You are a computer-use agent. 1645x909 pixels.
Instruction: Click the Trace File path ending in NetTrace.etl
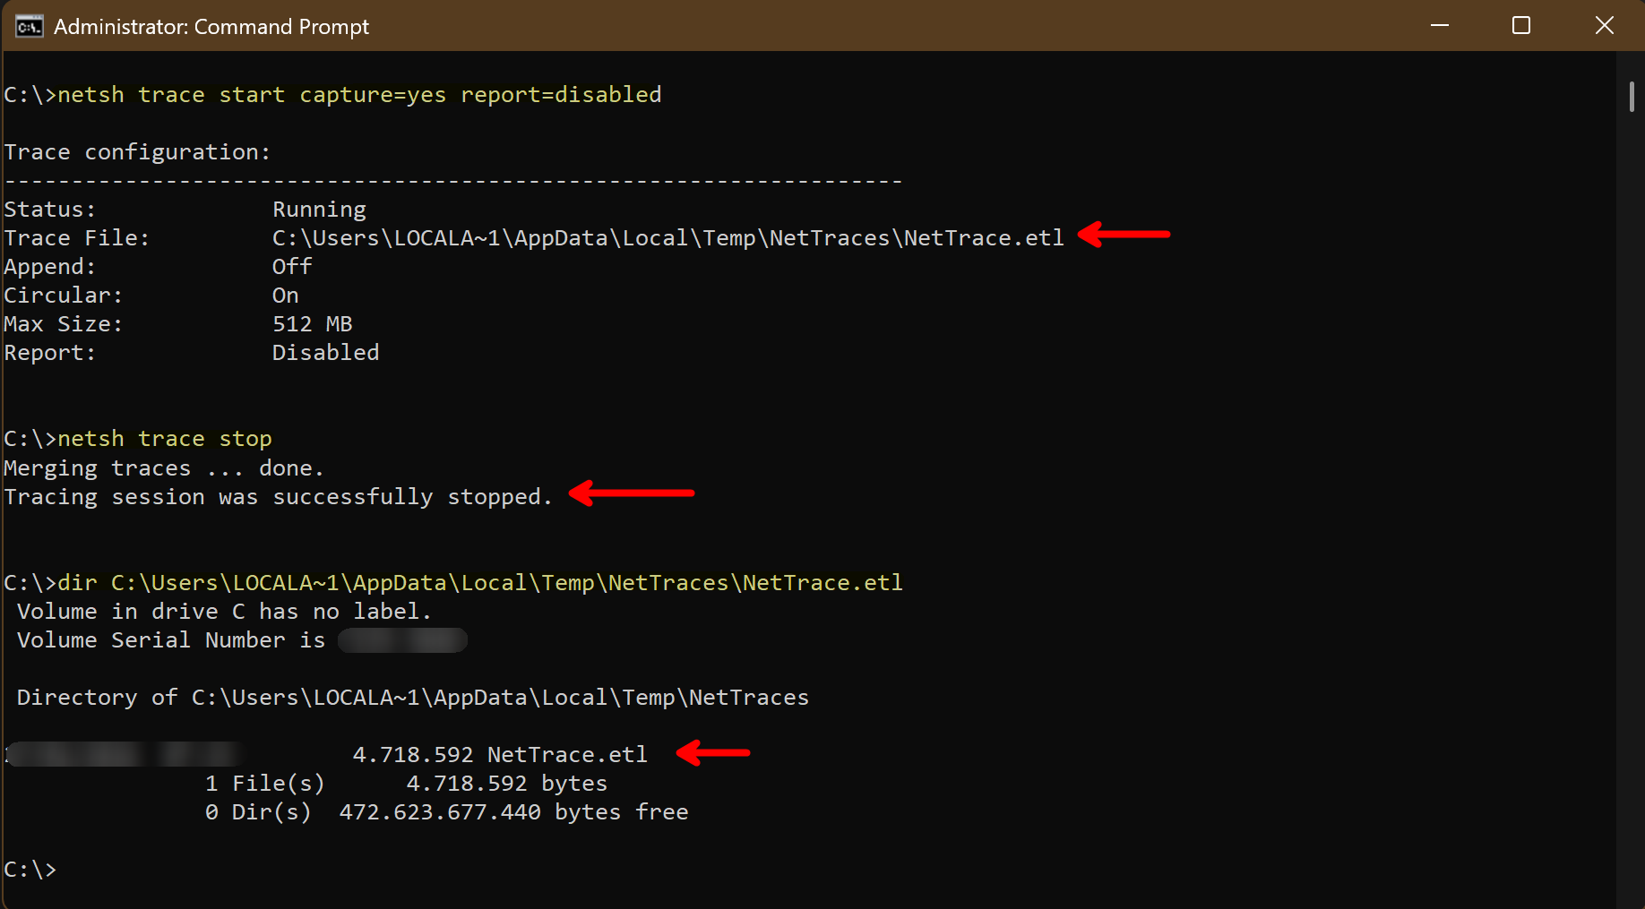[x=667, y=238]
